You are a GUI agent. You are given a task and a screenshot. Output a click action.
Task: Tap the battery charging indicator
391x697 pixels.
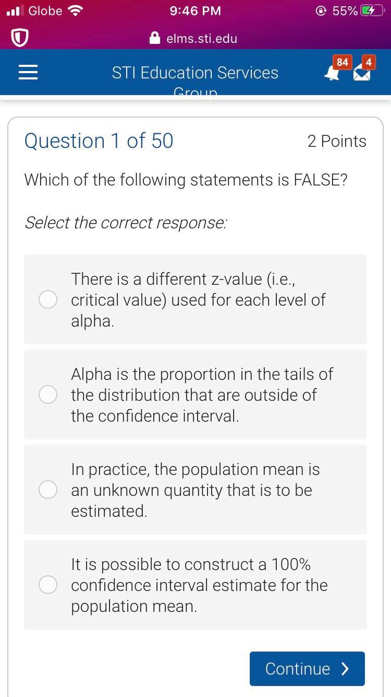coord(371,10)
